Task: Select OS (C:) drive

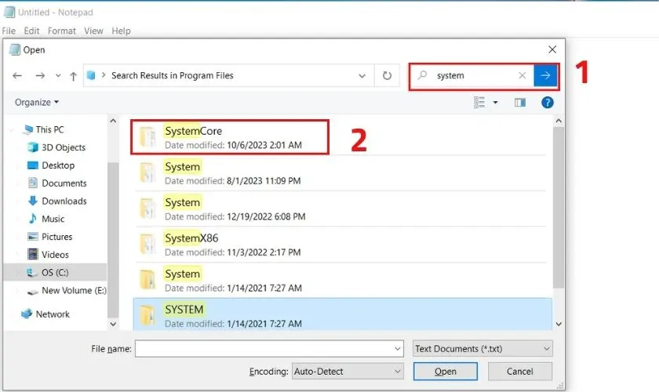Action: point(55,272)
